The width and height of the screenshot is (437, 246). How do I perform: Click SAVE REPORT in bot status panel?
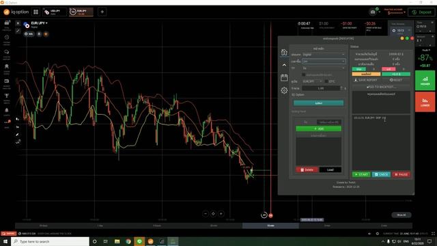pos(366,80)
